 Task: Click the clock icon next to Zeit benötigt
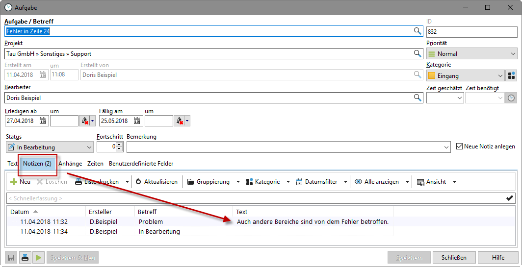[511, 98]
